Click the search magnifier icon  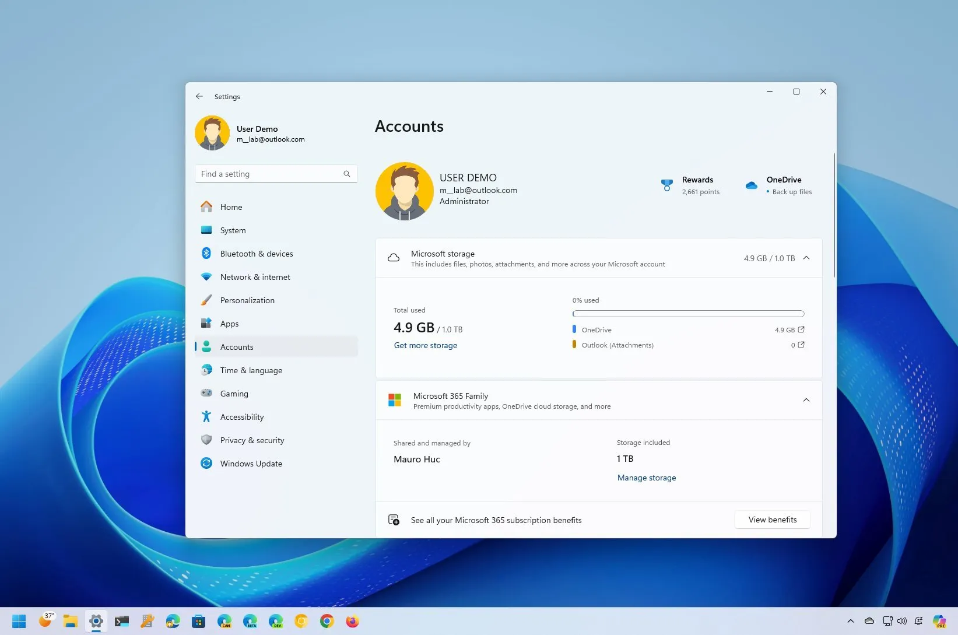(347, 174)
